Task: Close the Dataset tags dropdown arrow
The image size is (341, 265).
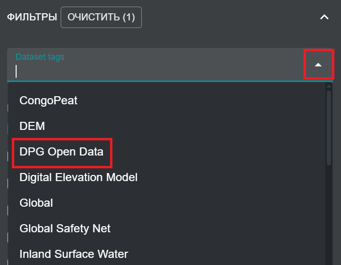Action: (x=319, y=64)
